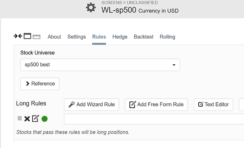The width and height of the screenshot is (244, 148).
Task: Click into the empty long rule text field
Action: coord(154,119)
